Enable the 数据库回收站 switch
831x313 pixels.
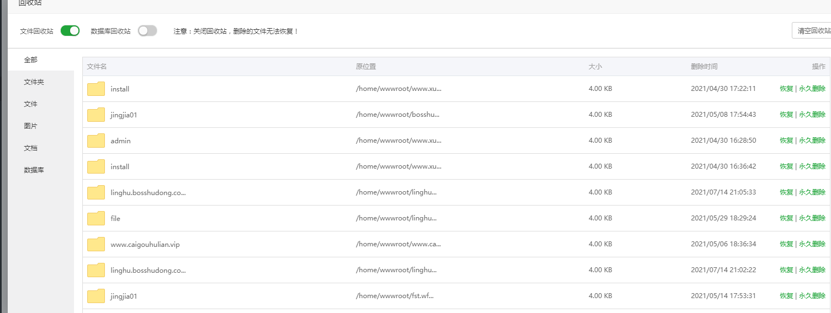pyautogui.click(x=147, y=31)
